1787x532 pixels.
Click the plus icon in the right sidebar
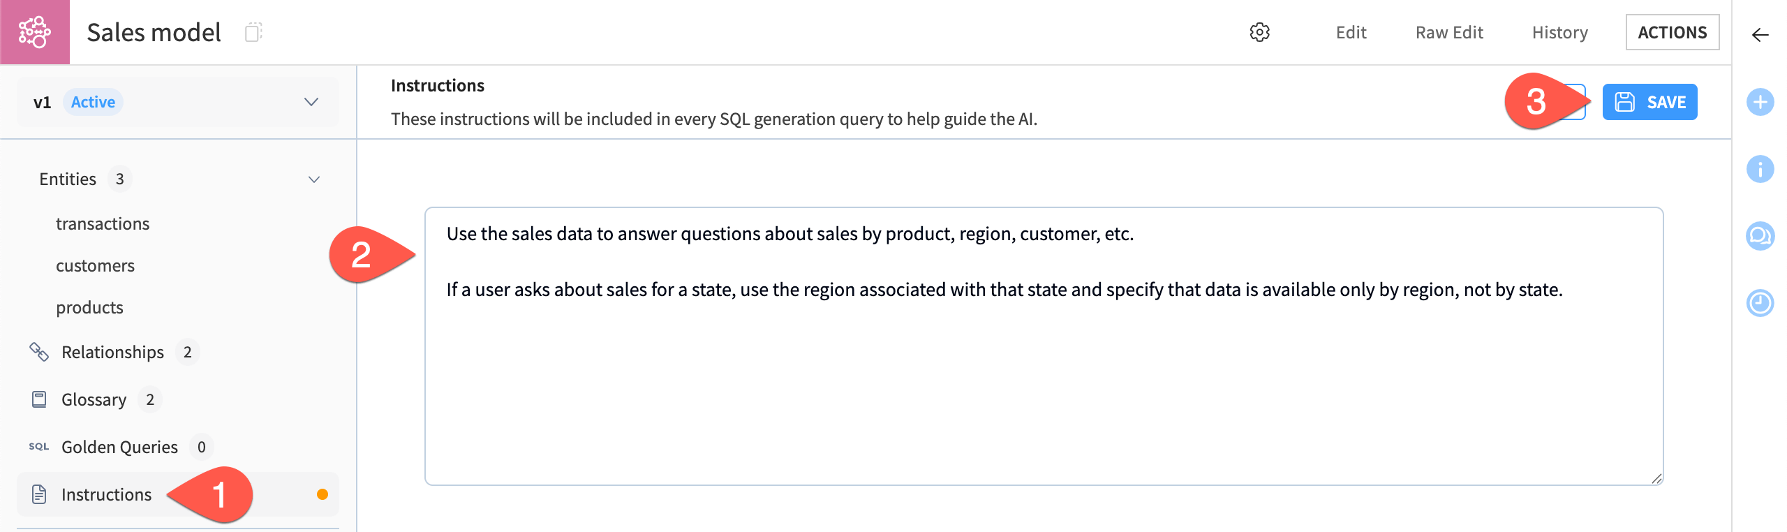coord(1760,102)
